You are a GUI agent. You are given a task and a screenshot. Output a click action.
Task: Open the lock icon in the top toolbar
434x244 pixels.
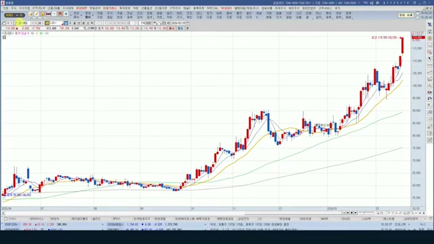click(x=42, y=14)
